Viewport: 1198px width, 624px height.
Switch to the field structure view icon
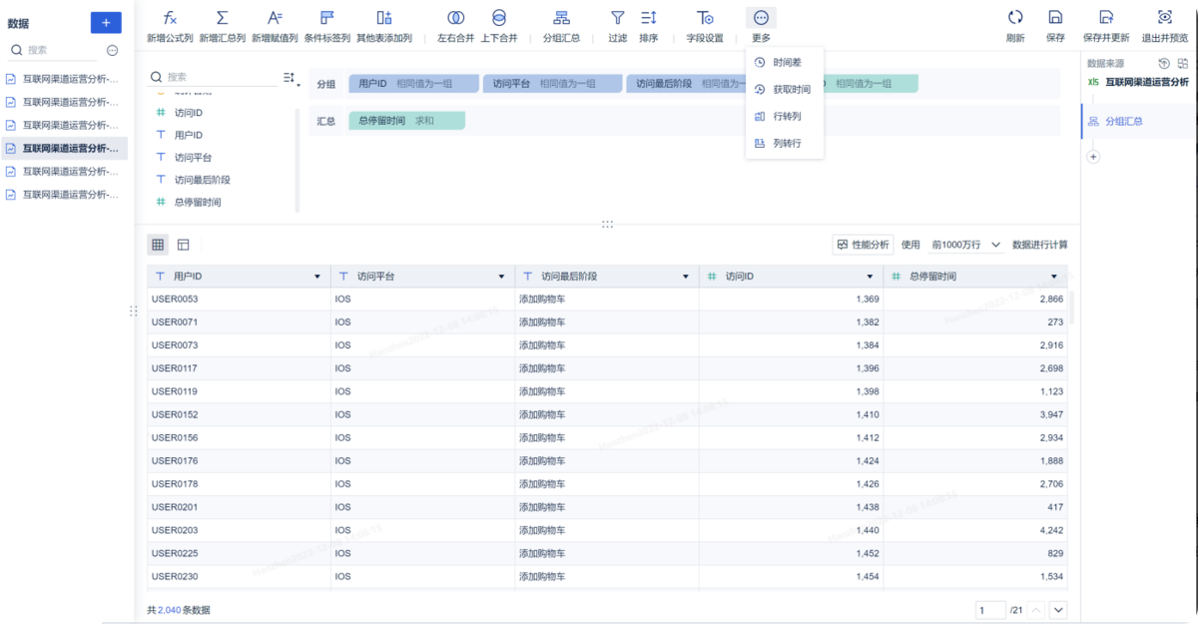(184, 245)
